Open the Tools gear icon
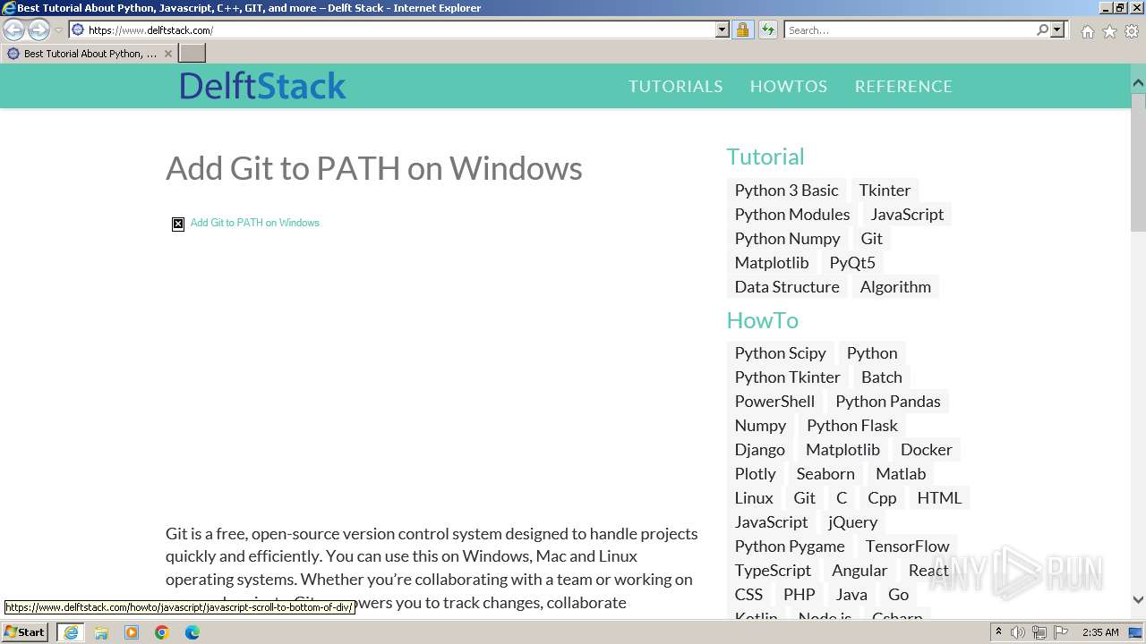The width and height of the screenshot is (1146, 644). [1132, 31]
